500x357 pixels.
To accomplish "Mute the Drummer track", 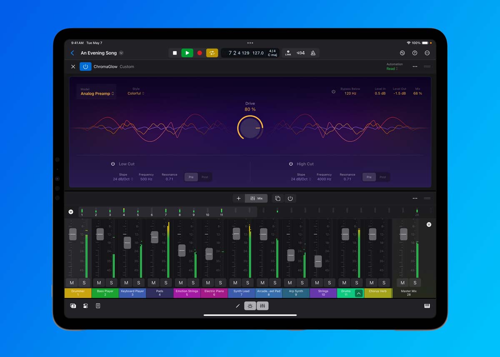I will pyautogui.click(x=72, y=283).
